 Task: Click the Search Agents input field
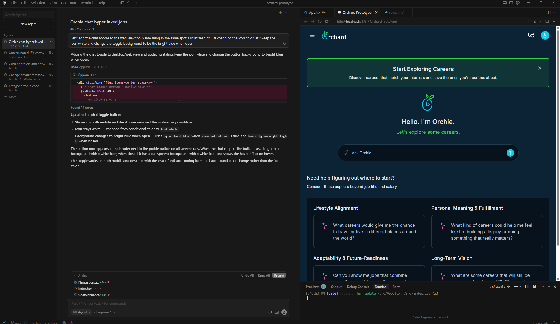pos(28,15)
